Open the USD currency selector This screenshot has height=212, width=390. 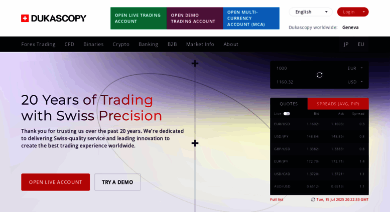tap(355, 82)
